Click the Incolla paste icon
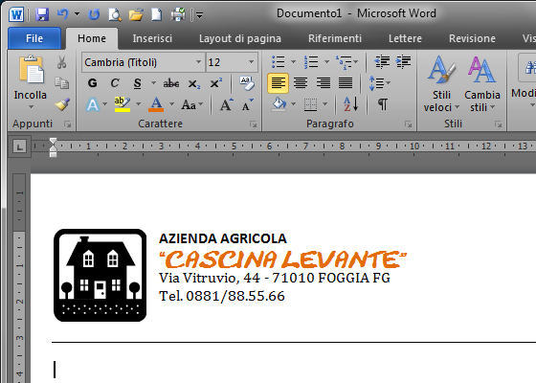Image resolution: width=536 pixels, height=383 pixels. pyautogui.click(x=31, y=69)
